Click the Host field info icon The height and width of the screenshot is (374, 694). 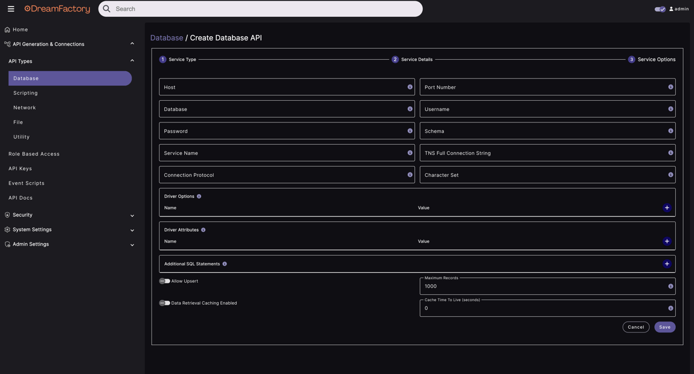click(410, 87)
